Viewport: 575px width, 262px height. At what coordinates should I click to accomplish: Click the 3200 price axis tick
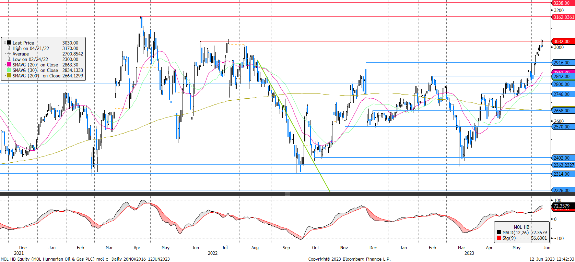point(559,10)
